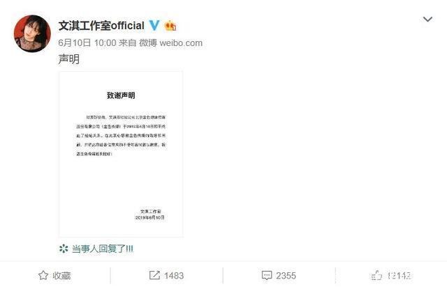Click the post text 声明
Viewport: 447px width, 289px height.
(x=68, y=59)
